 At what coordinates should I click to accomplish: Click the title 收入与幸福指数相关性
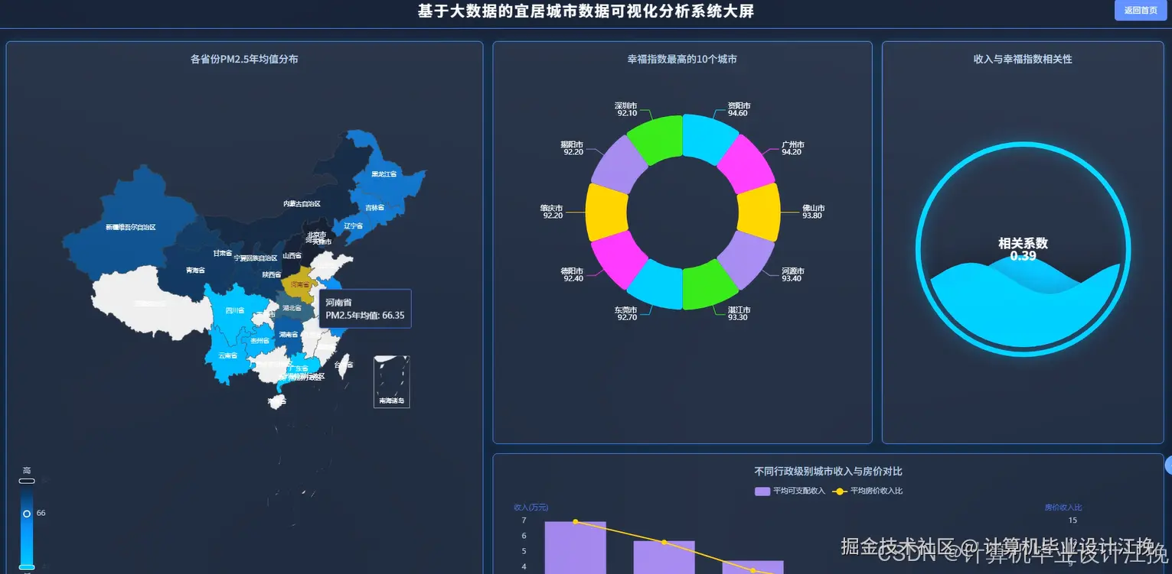click(1023, 59)
